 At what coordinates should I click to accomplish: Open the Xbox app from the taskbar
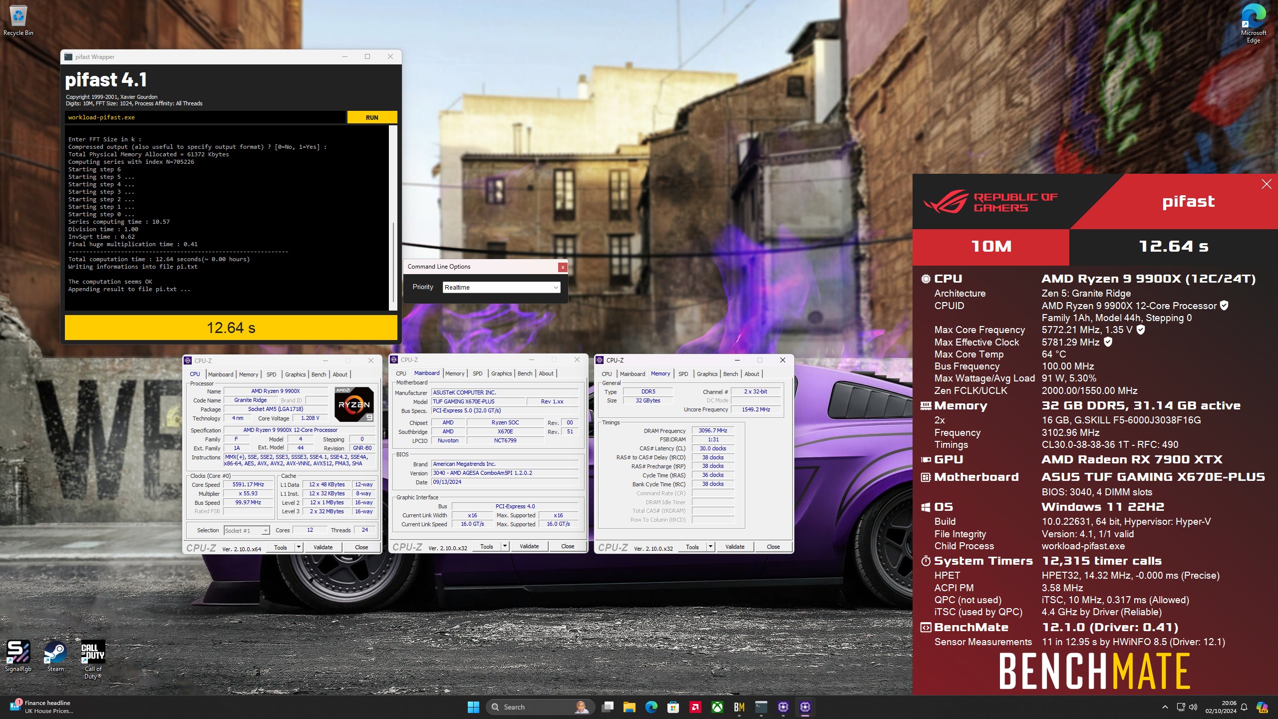point(717,707)
